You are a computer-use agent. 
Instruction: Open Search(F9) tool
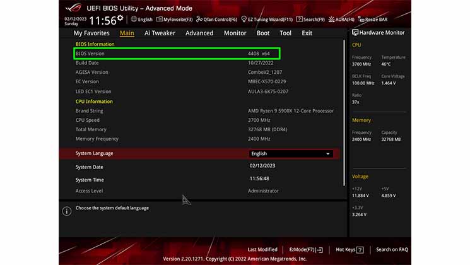[x=310, y=19]
